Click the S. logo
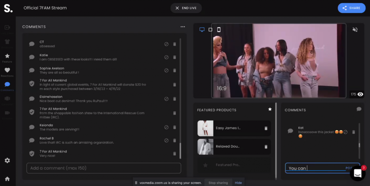The height and width of the screenshot is (186, 370). pos(8,8)
